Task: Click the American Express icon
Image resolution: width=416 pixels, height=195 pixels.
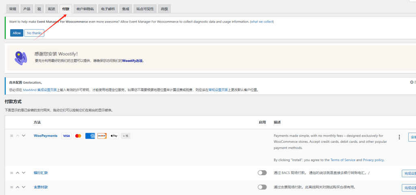Action: coord(90,136)
